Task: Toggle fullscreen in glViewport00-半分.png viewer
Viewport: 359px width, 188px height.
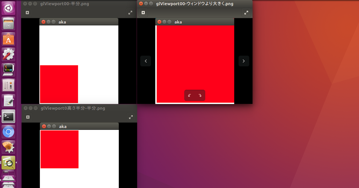Action: (x=130, y=13)
